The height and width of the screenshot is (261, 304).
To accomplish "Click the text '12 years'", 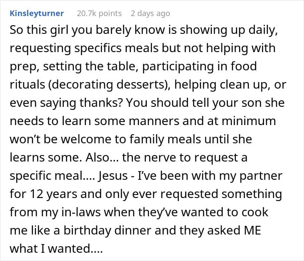I will pyautogui.click(x=46, y=195).
